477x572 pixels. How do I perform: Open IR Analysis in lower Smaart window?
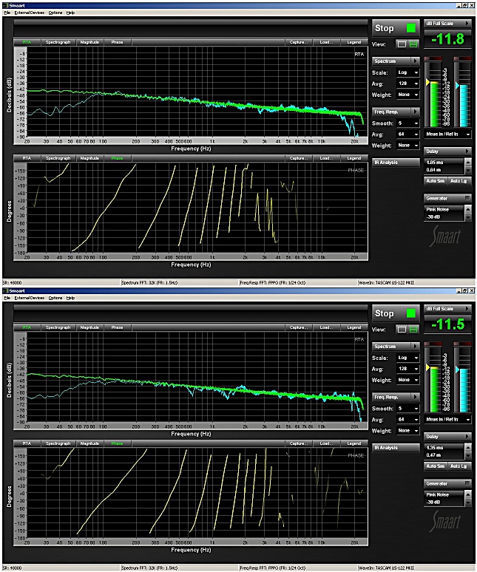[x=396, y=448]
